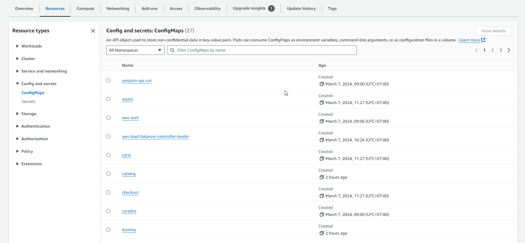Open the aws-auth ConfigMap link

(x=131, y=118)
